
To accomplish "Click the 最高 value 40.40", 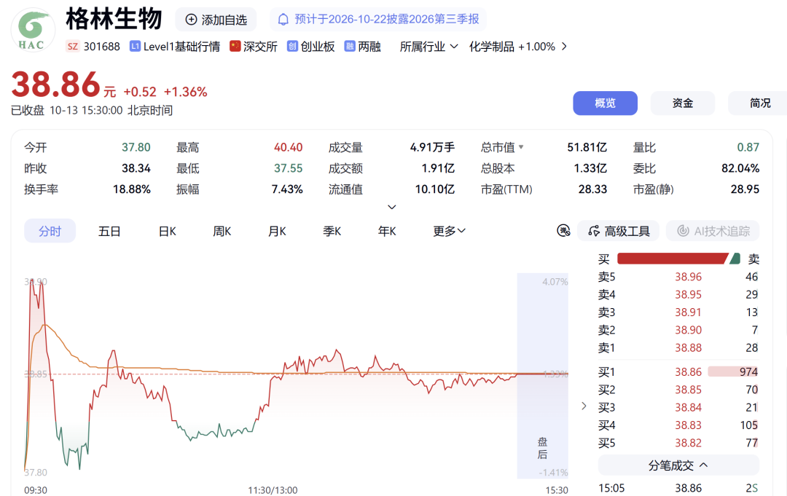I will tap(288, 147).
